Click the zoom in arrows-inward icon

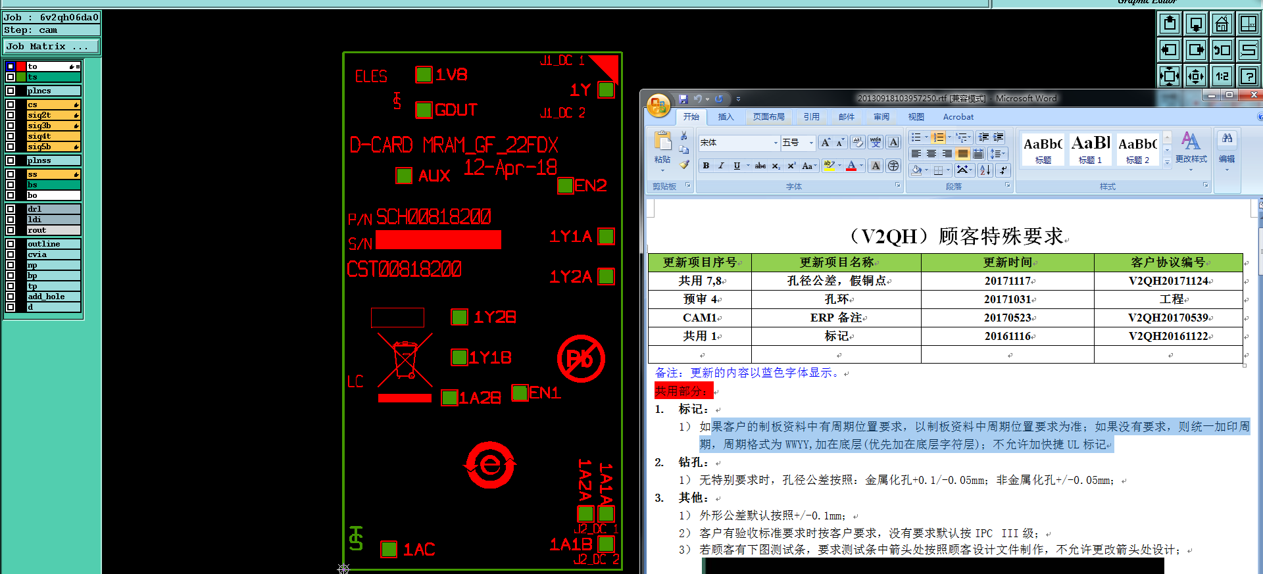(1170, 76)
